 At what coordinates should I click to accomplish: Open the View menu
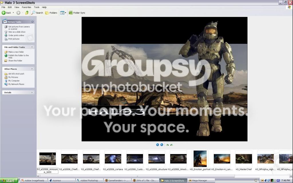[17, 7]
